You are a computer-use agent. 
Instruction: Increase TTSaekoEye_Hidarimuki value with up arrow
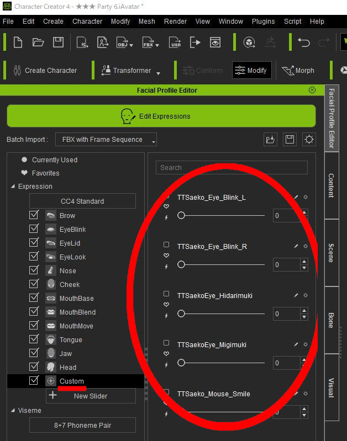(304, 311)
